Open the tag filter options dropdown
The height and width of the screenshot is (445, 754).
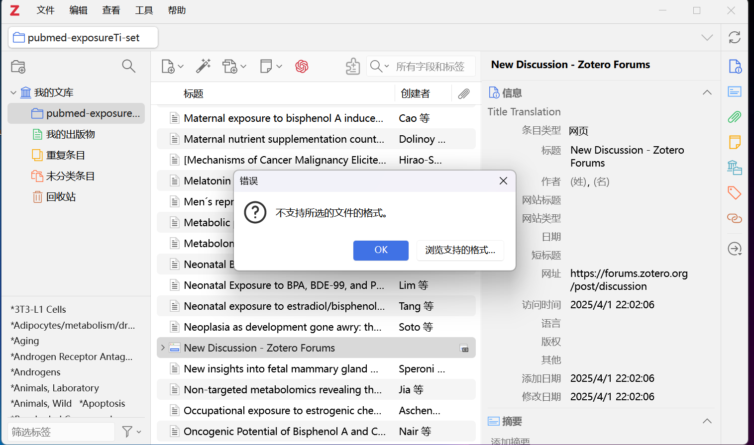[x=131, y=432]
